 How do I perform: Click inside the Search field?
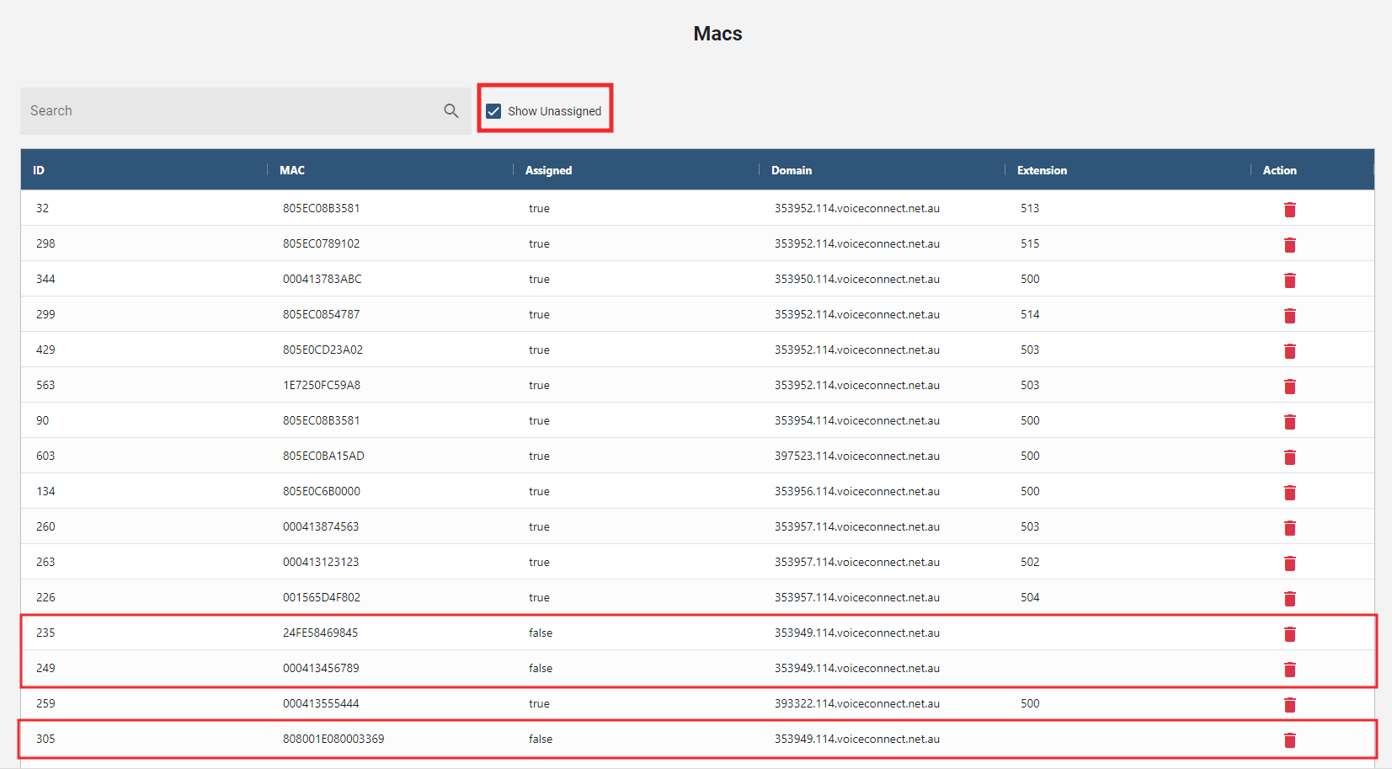pyautogui.click(x=211, y=110)
